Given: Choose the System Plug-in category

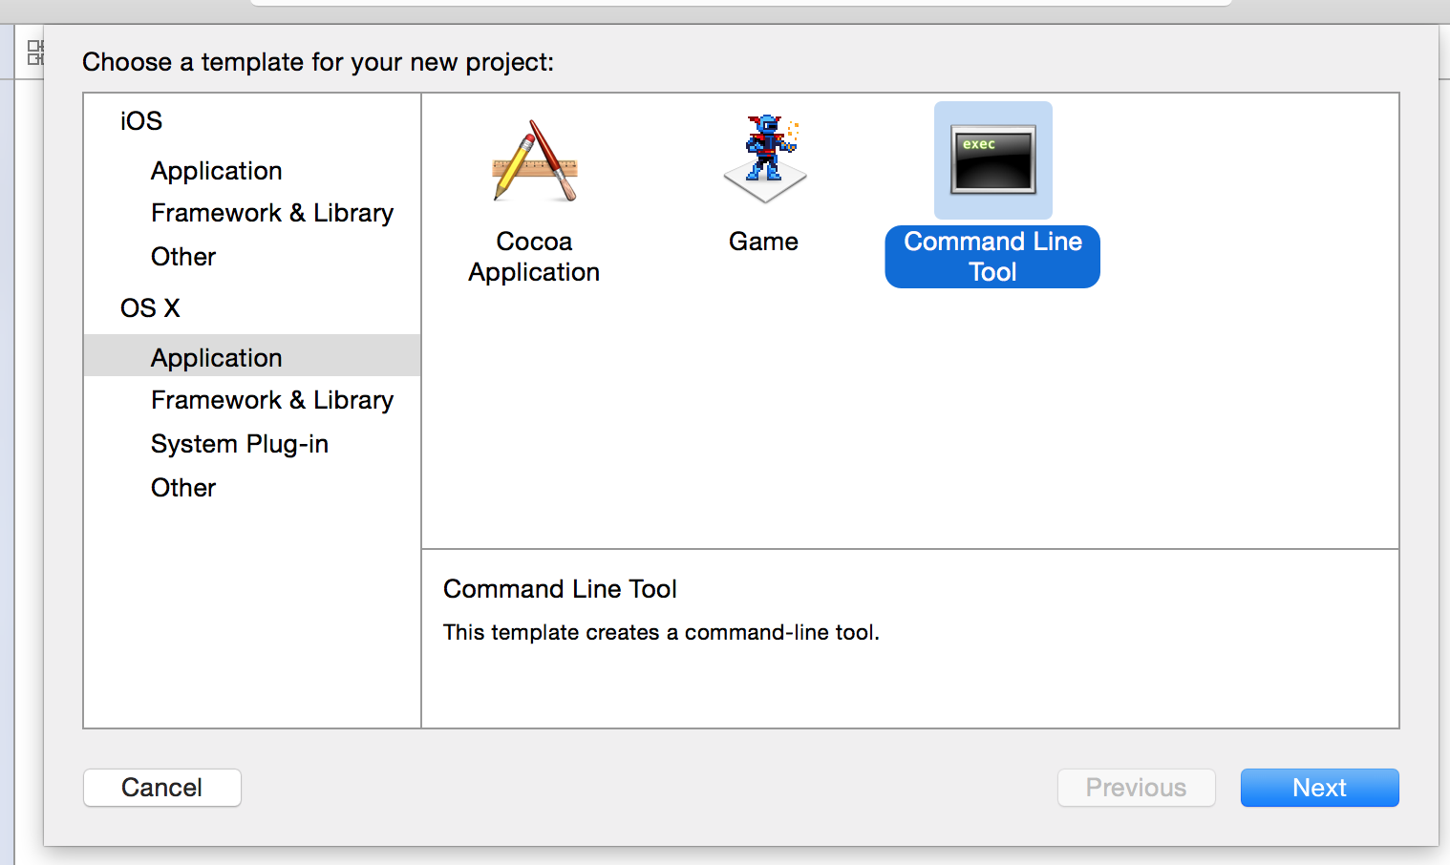Looking at the screenshot, I should click(240, 444).
